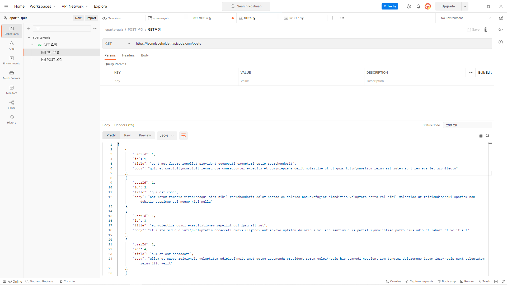507x285 pixels.
Task: Switch response view to Preview
Action: pyautogui.click(x=145, y=135)
